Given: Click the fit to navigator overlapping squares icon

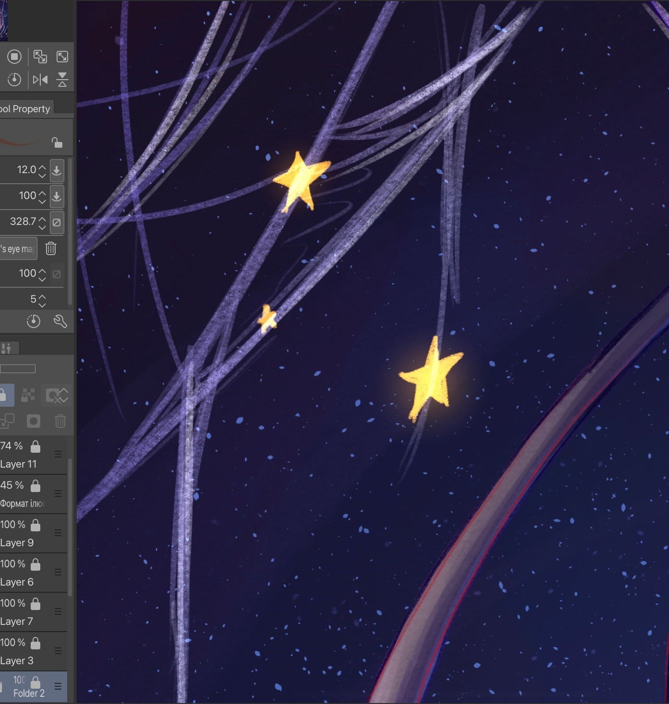Looking at the screenshot, I should (40, 57).
